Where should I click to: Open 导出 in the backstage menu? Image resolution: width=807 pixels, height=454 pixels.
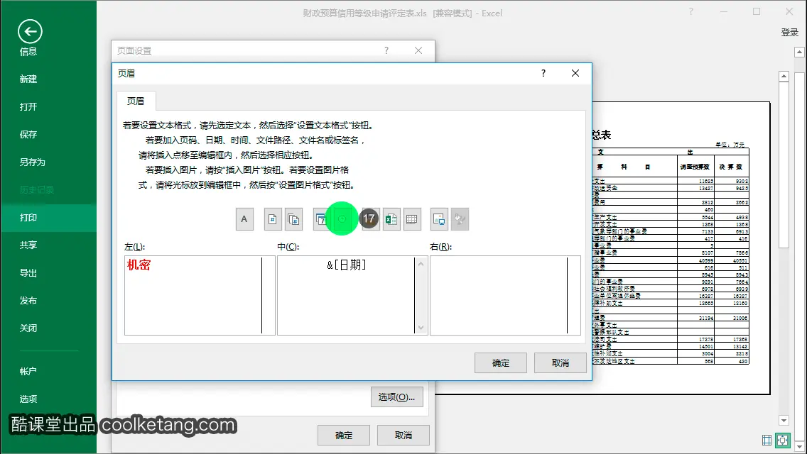tap(28, 273)
